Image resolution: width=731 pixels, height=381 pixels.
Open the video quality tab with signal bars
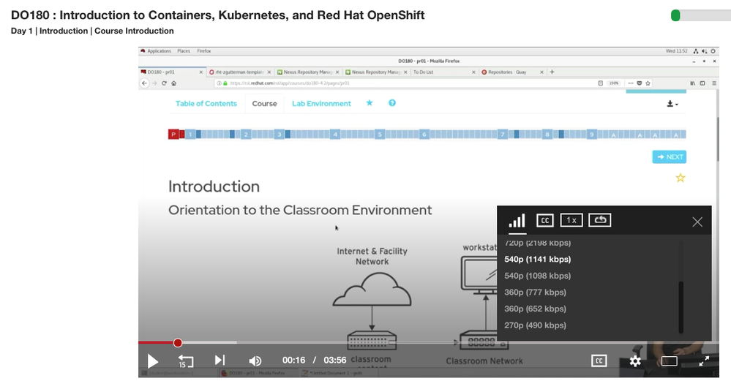517,221
